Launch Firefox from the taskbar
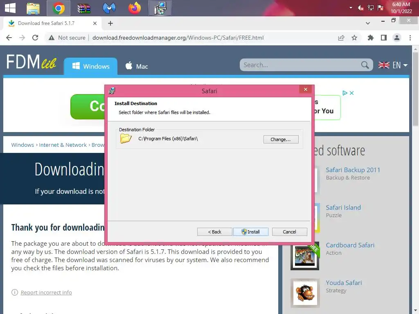The width and height of the screenshot is (419, 314). pyautogui.click(x=134, y=8)
